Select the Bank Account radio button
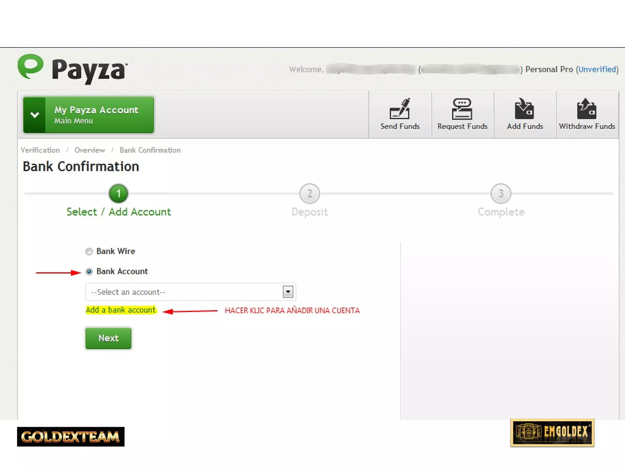Screen dimensions: 625x468 (89, 271)
